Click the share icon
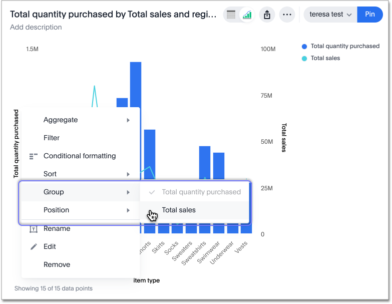This screenshot has width=392, height=304. [x=267, y=15]
